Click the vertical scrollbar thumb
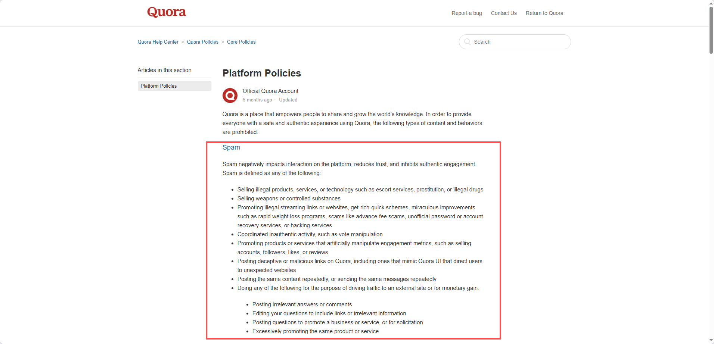 click(x=711, y=30)
